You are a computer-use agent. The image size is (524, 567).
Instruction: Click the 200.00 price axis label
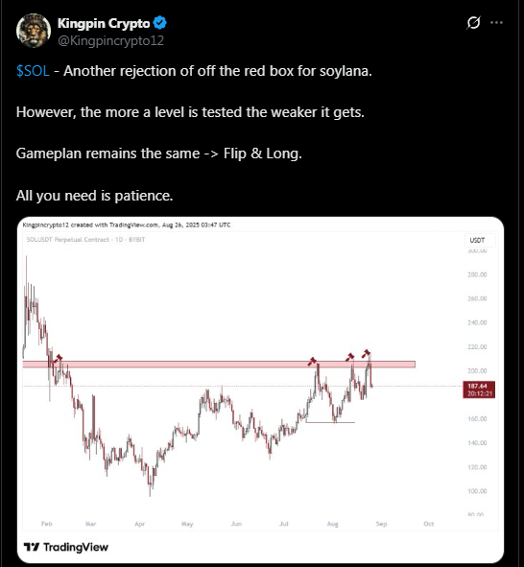(477, 370)
